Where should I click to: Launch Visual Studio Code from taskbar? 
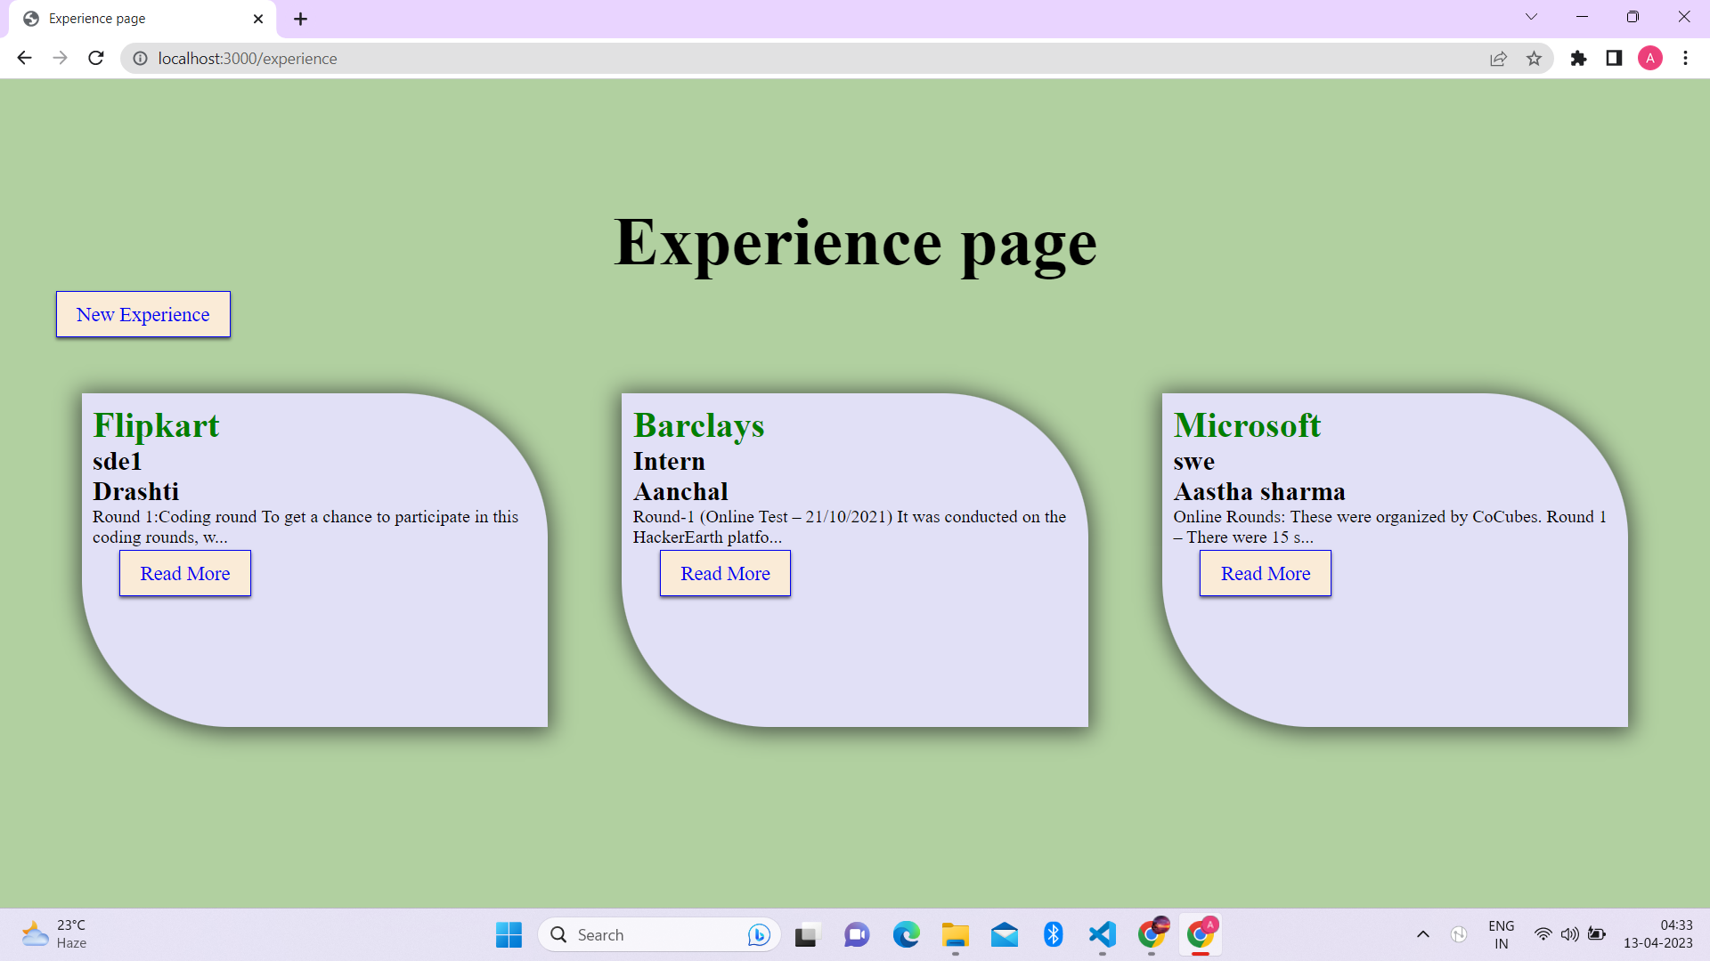pos(1102,934)
